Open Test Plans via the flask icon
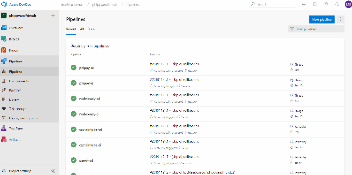Screen dimensions: 352x175 [x=4, y=129]
